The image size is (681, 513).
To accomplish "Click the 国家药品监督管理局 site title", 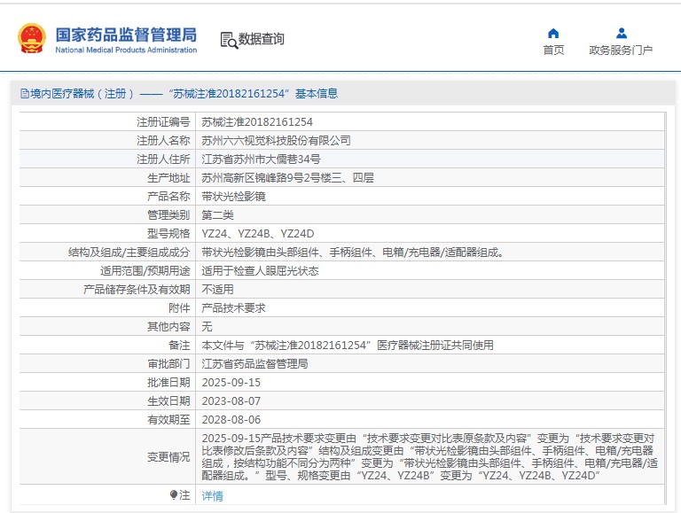I will click(x=126, y=35).
